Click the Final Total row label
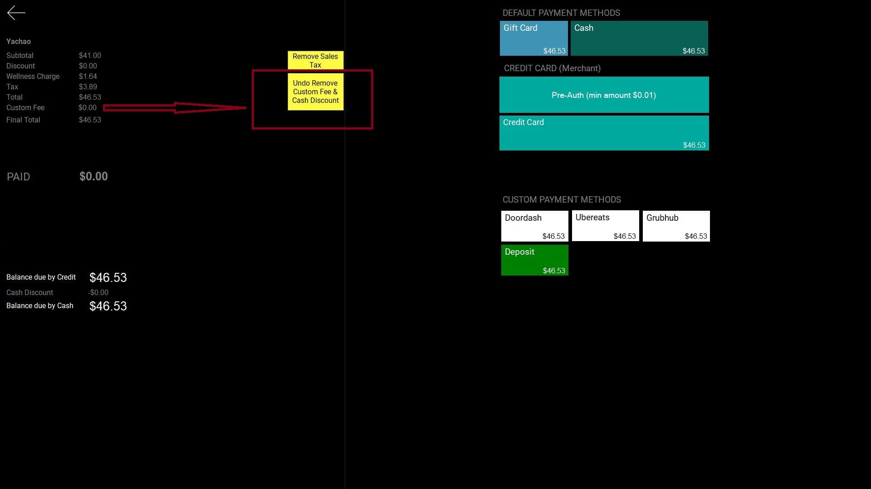Image resolution: width=871 pixels, height=489 pixels. 23,120
